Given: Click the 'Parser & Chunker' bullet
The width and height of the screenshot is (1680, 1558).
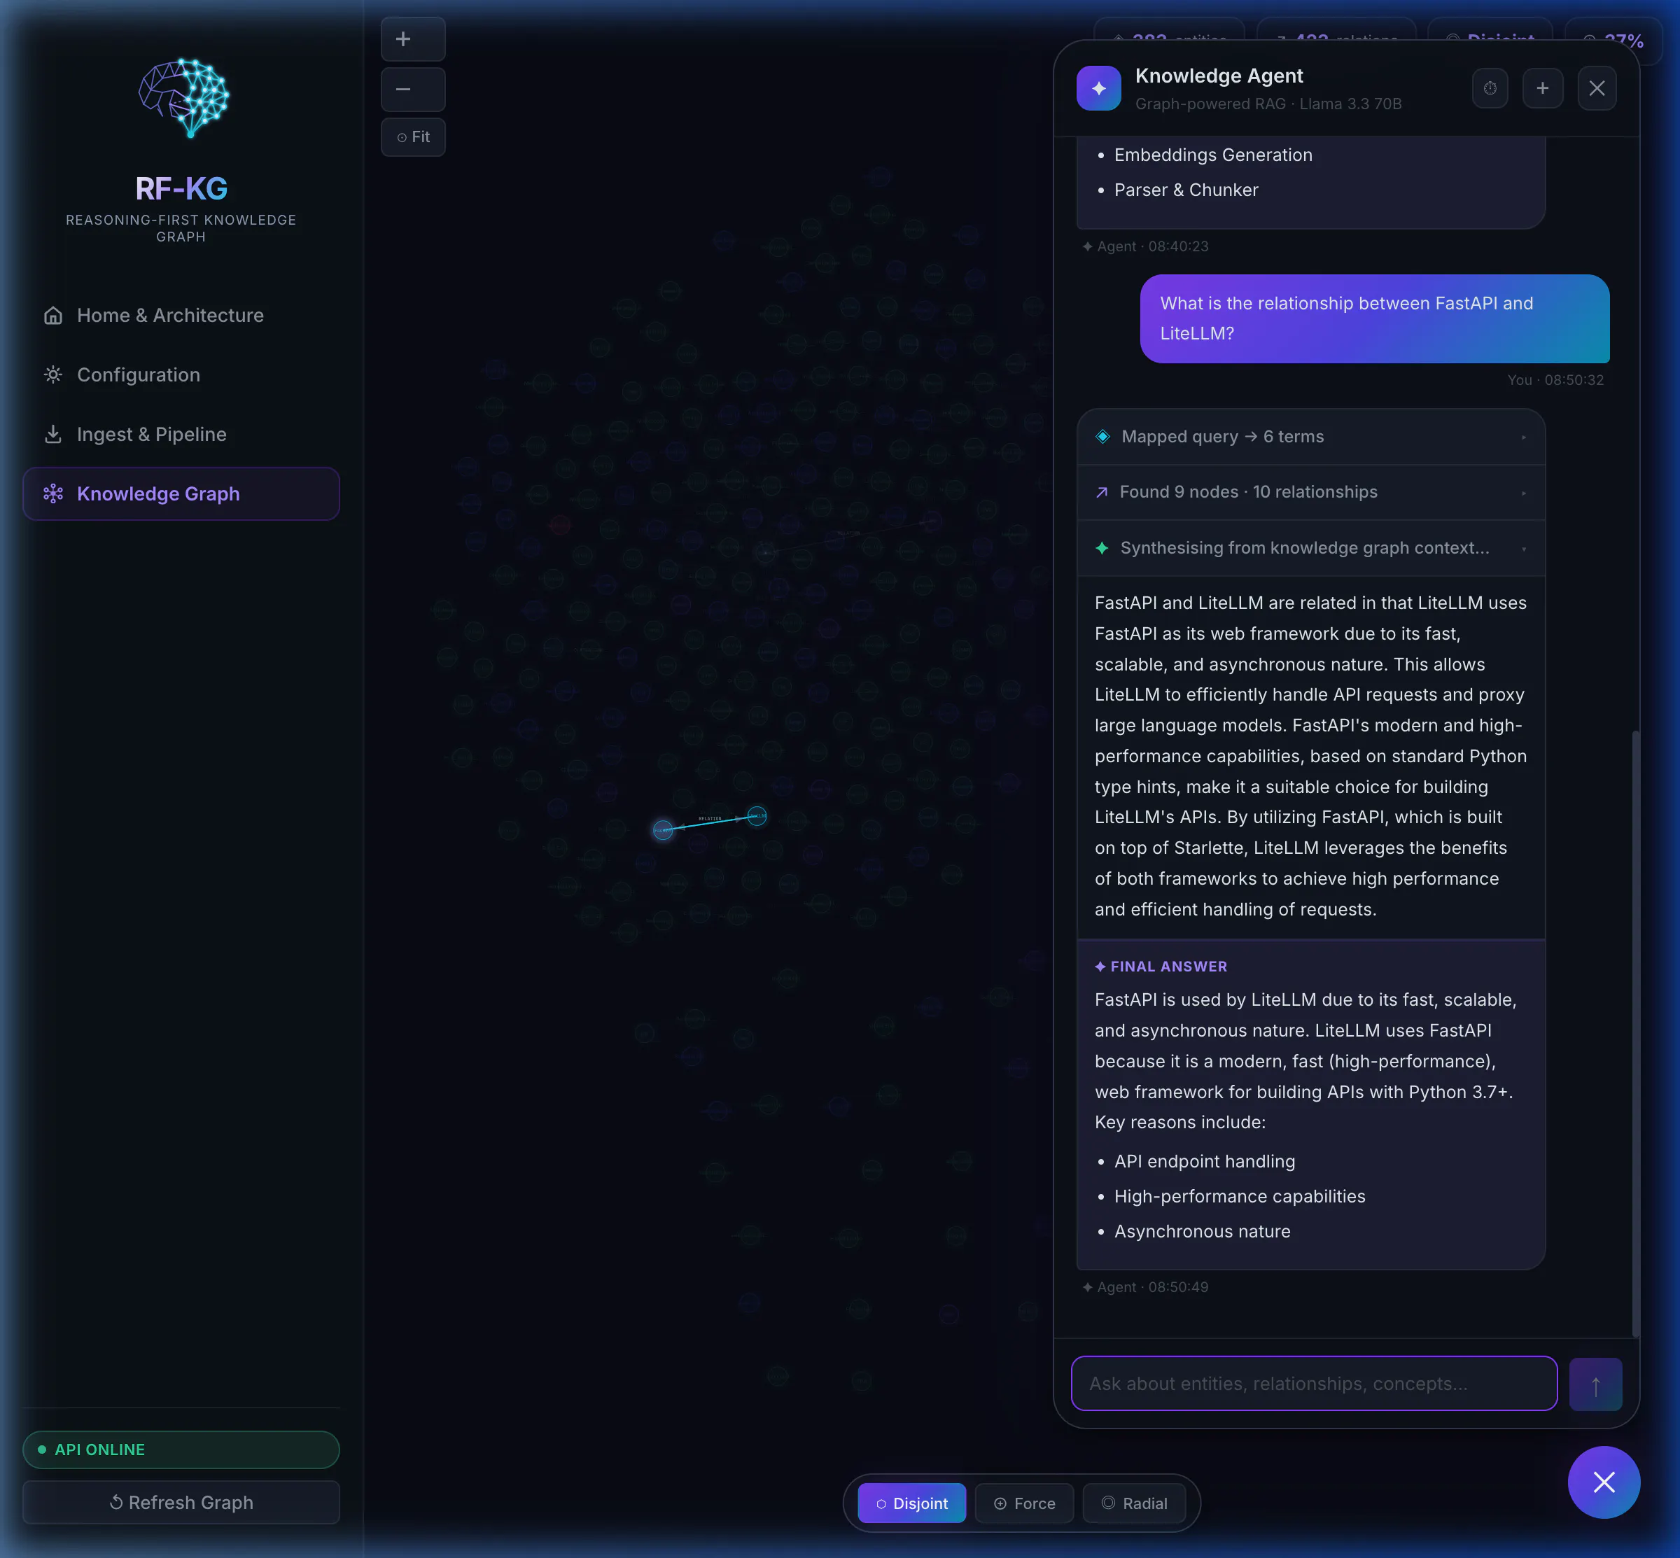Looking at the screenshot, I should pyautogui.click(x=1186, y=190).
